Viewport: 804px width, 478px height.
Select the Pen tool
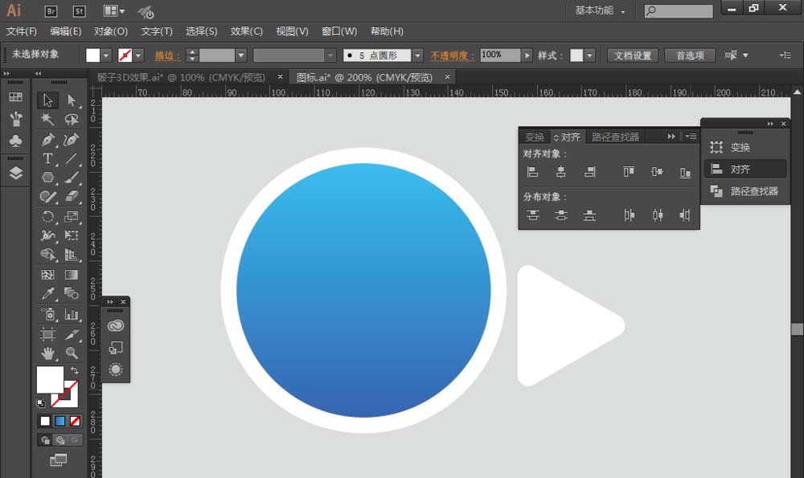tap(47, 139)
